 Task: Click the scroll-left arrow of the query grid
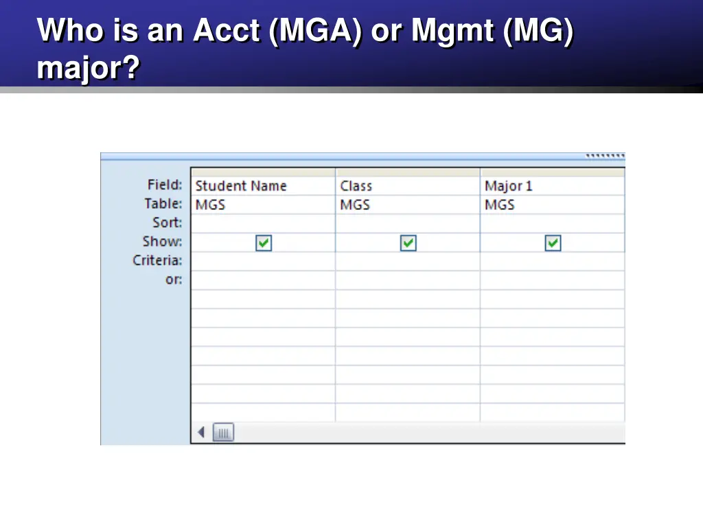201,432
